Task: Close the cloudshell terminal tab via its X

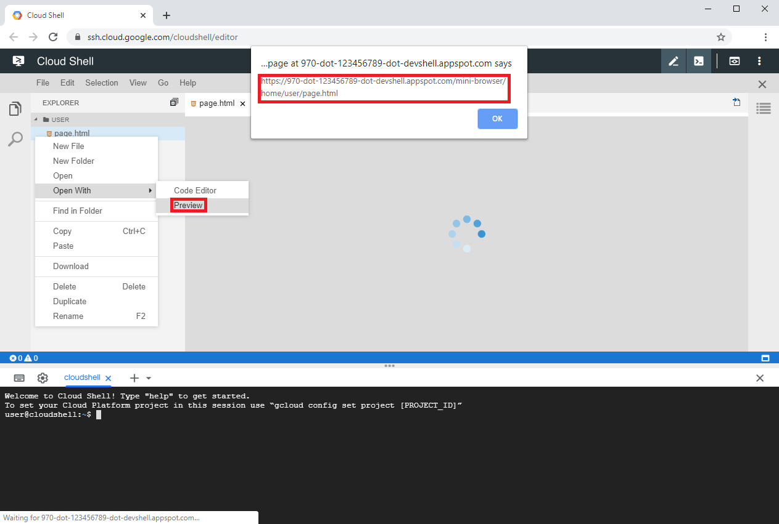Action: (x=109, y=378)
